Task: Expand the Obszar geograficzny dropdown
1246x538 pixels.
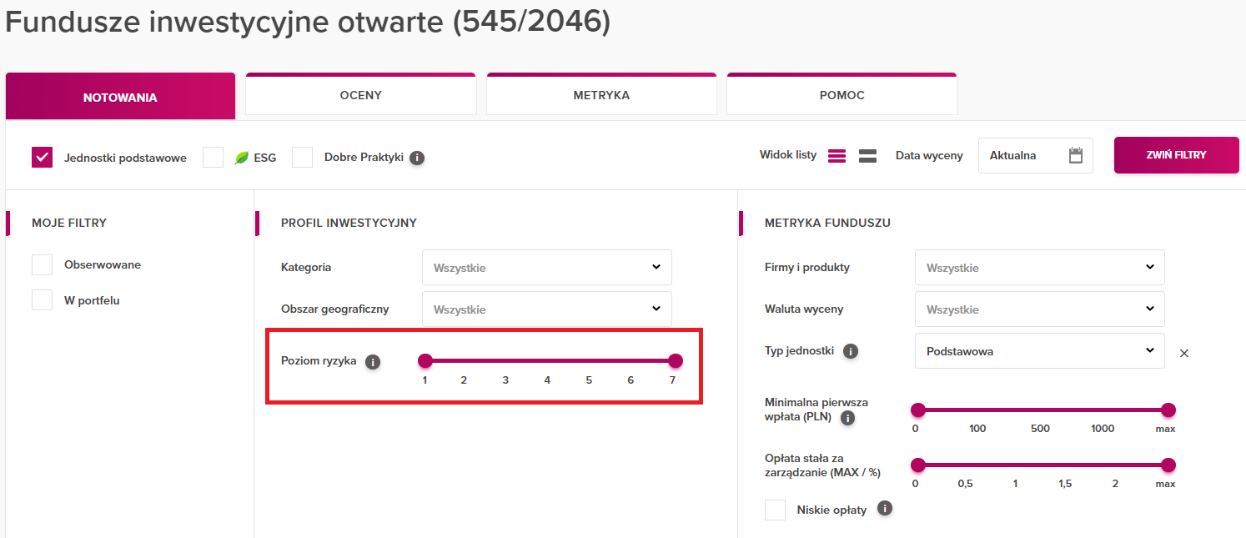Action: (546, 309)
